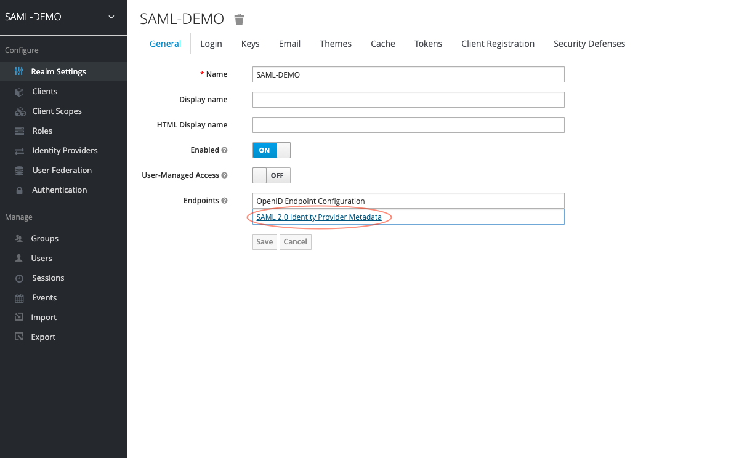The height and width of the screenshot is (458, 755).
Task: Select the Themes tab
Action: (x=336, y=44)
